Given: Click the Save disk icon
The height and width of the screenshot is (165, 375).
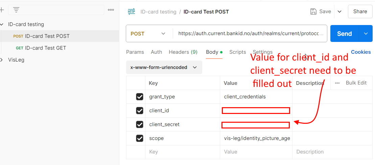Looking at the screenshot, I should (313, 11).
